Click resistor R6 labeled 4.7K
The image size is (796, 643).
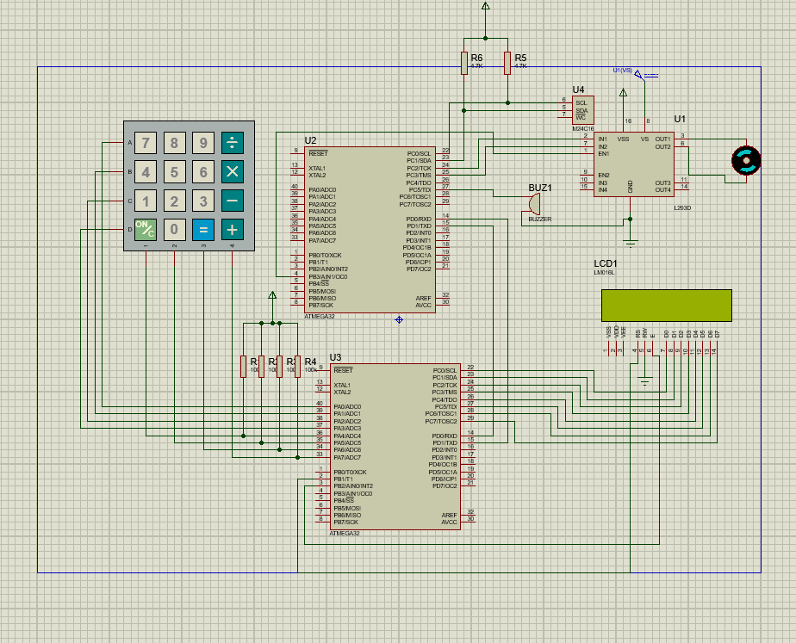[x=465, y=62]
